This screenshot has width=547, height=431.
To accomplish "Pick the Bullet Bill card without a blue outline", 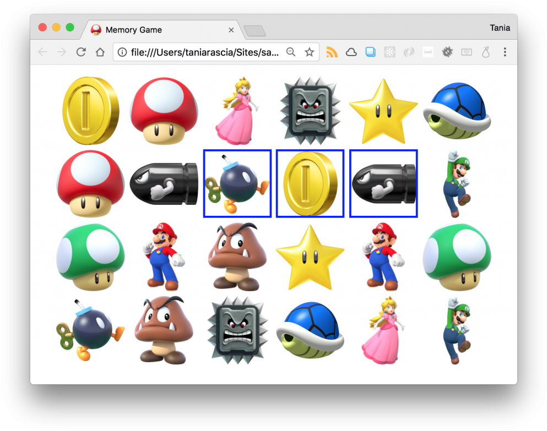I will pos(164,184).
